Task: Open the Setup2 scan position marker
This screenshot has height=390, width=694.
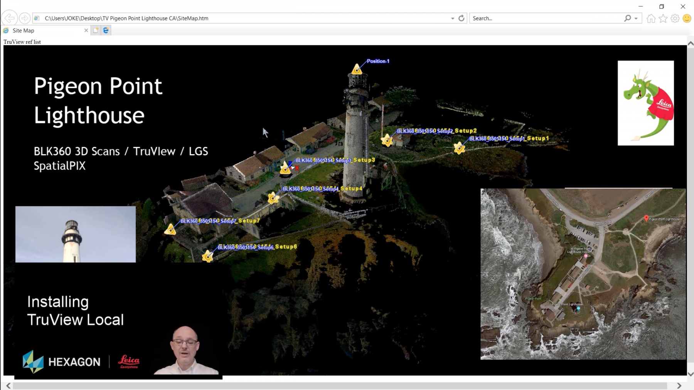Action: click(x=387, y=140)
